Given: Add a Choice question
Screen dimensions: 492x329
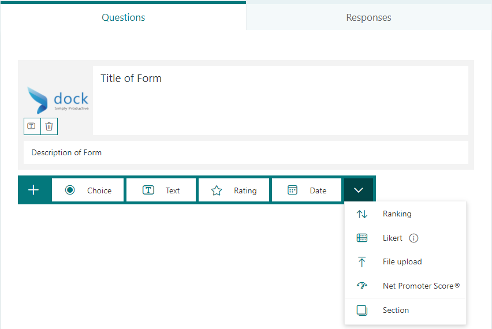Looking at the screenshot, I should click(88, 190).
